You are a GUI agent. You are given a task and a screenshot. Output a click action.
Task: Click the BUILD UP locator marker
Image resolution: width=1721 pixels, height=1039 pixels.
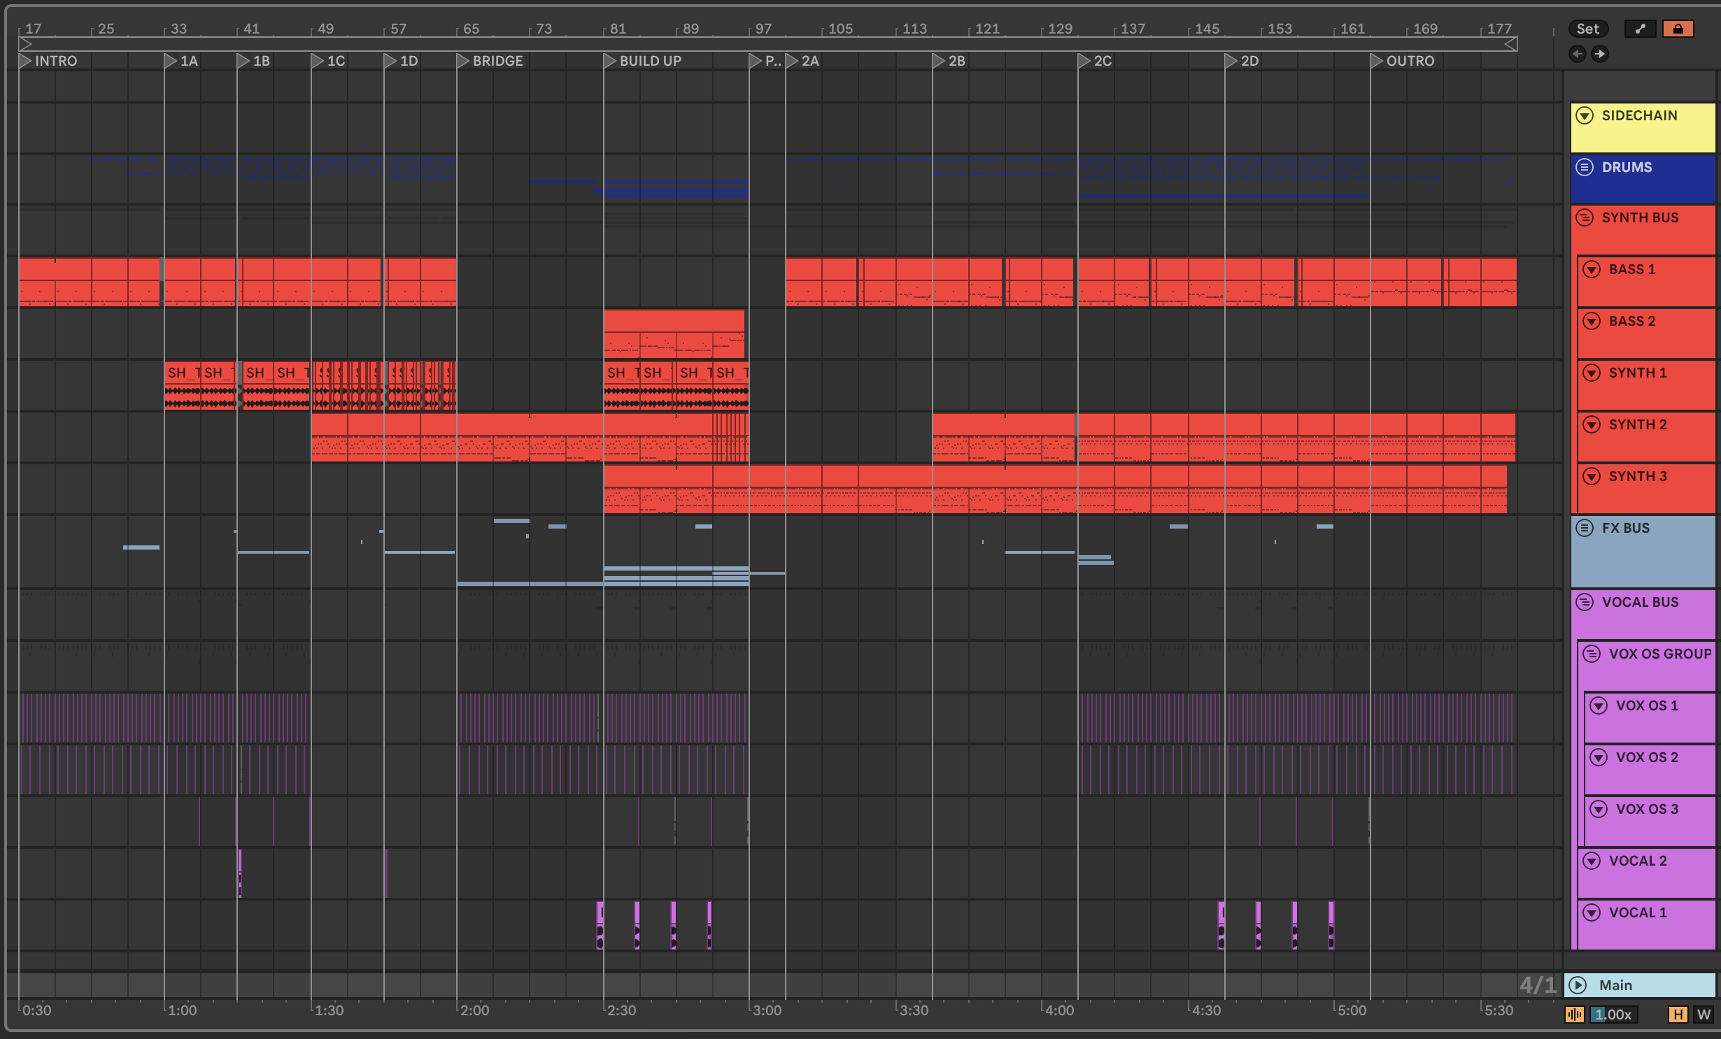coord(610,61)
